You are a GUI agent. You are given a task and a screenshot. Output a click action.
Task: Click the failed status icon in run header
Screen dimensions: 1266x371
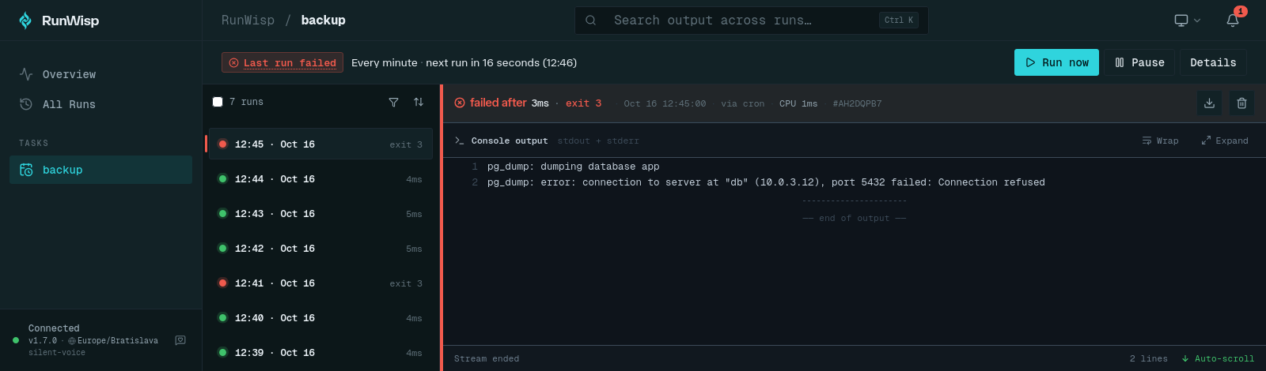click(x=460, y=103)
